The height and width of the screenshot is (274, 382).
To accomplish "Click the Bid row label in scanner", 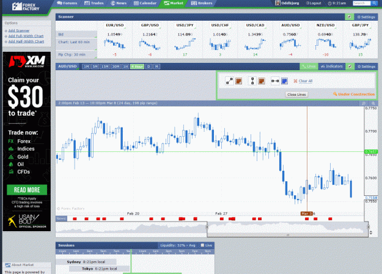I will point(76,35).
